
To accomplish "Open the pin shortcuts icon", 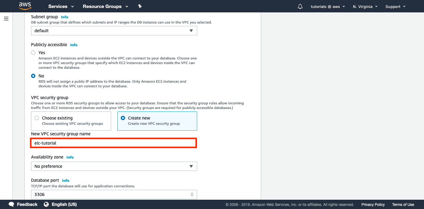I will tap(140, 6).
